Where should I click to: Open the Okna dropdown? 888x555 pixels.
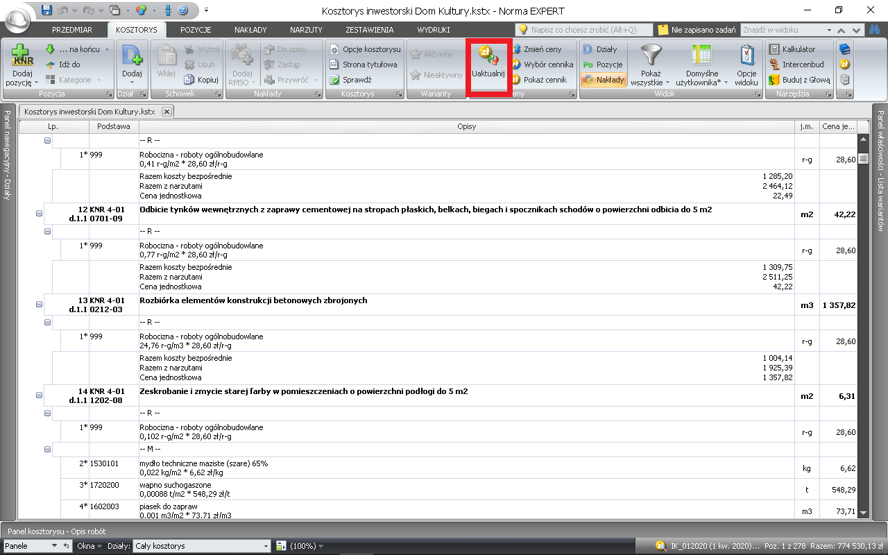click(x=89, y=546)
